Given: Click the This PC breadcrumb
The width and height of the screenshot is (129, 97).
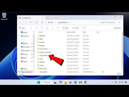Looking at the screenshot, I should click(x=51, y=22).
